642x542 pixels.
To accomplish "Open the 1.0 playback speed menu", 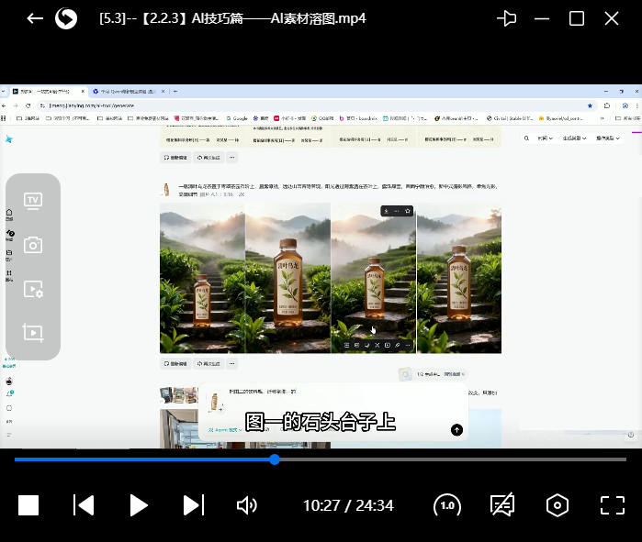I will point(447,506).
